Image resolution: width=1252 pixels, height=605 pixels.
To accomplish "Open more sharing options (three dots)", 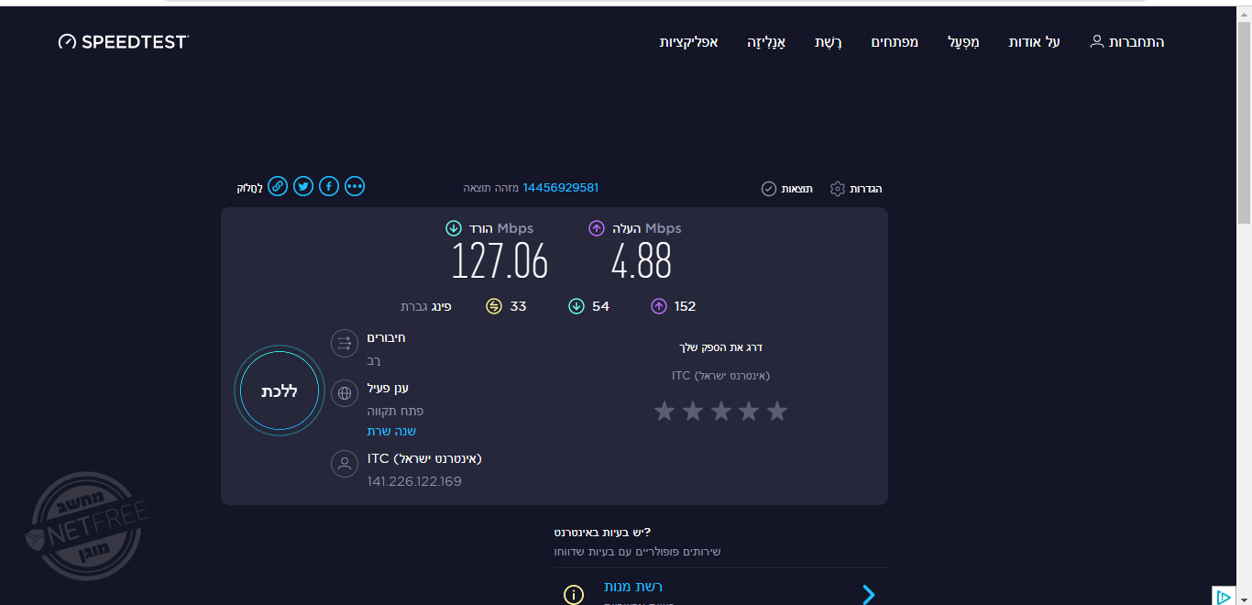I will coord(355,187).
